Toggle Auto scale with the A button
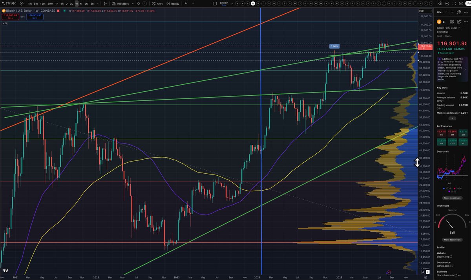Viewport: 471px width, 280px height. pyautogui.click(x=423, y=272)
